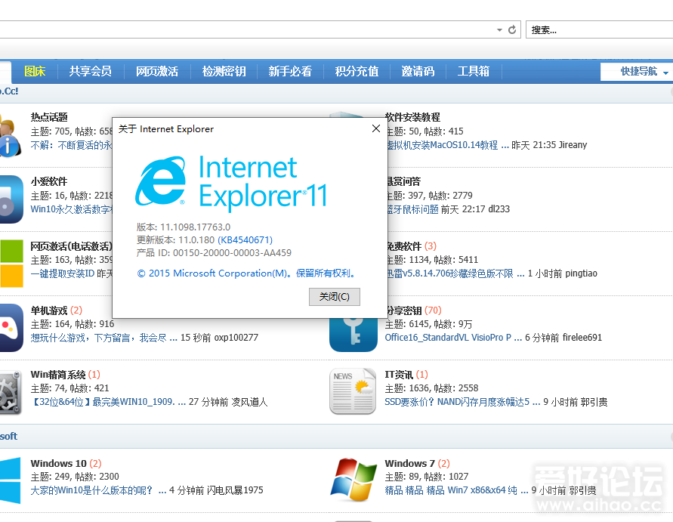The height and width of the screenshot is (522, 673).
Task: Expand the address bar dropdown arrow
Action: click(499, 30)
